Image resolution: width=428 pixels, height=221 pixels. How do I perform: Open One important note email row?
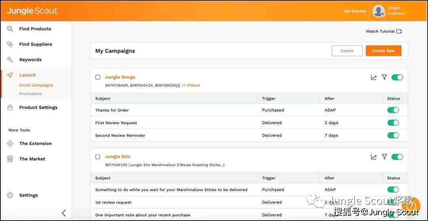249,215
